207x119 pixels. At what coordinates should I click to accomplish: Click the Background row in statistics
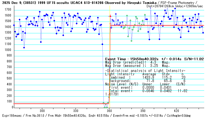tap(145, 81)
